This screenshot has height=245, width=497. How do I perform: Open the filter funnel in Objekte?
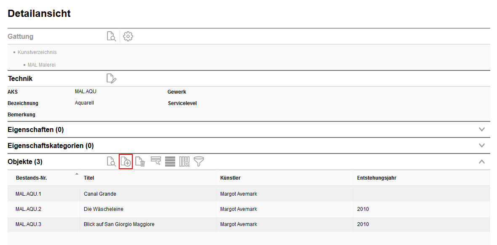pyautogui.click(x=199, y=162)
